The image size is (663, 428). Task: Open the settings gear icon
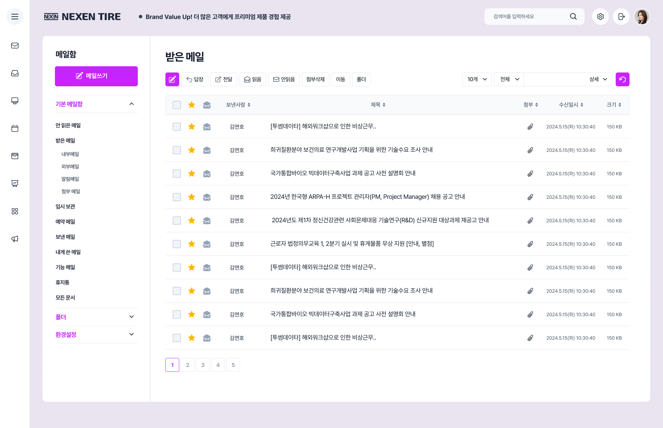[x=600, y=17]
